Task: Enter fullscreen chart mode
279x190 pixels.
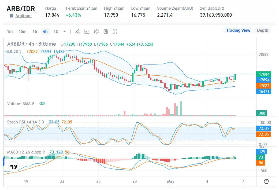Action: [115, 31]
